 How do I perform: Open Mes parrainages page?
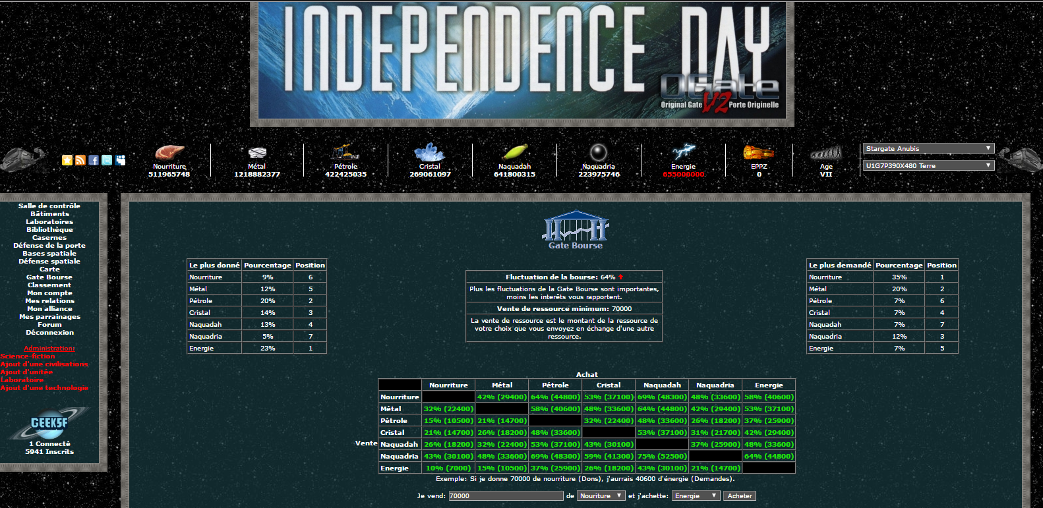[49, 316]
